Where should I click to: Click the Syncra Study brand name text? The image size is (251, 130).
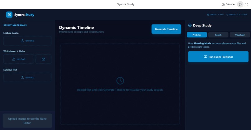[x=24, y=15]
